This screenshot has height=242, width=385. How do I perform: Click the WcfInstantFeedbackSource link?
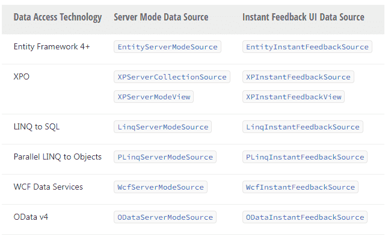(300, 187)
